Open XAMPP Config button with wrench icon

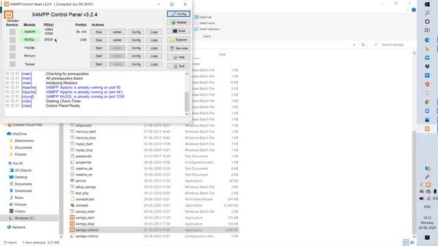[179, 14]
